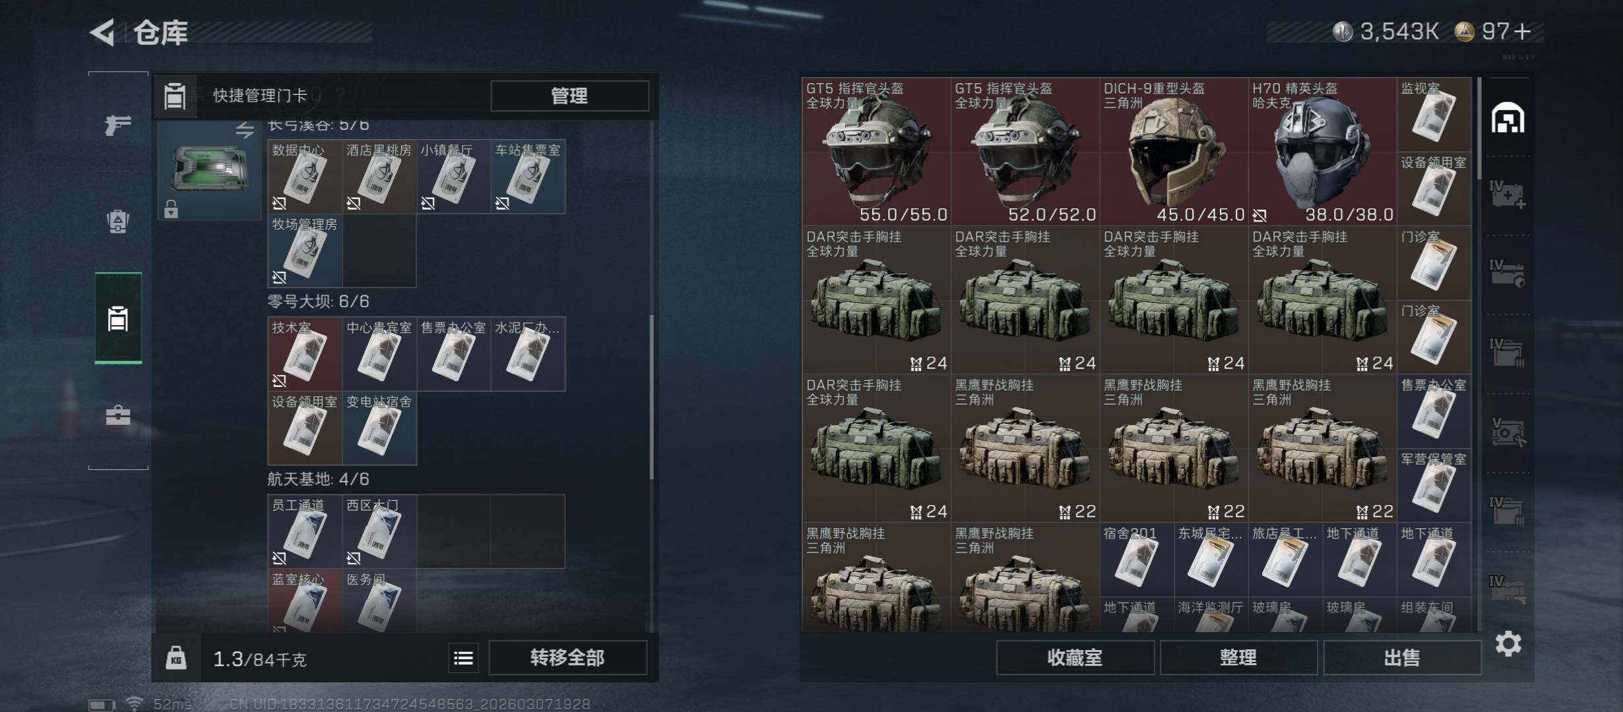This screenshot has width=1623, height=712.
Task: Toggle the weight lock icon
Action: click(175, 658)
